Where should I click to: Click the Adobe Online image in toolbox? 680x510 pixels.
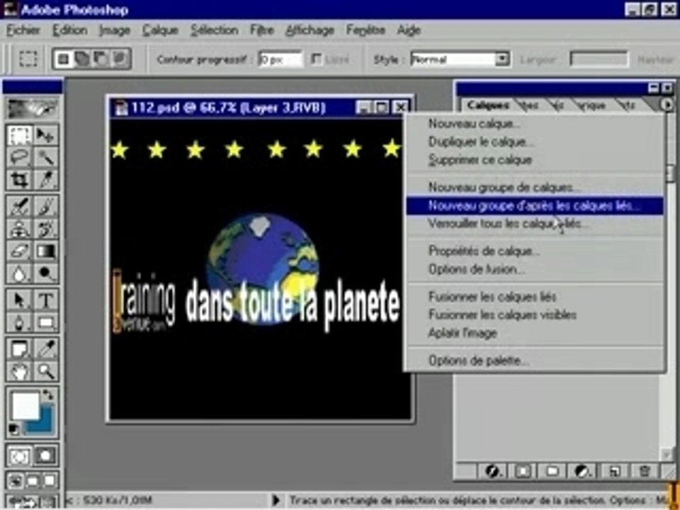33,108
